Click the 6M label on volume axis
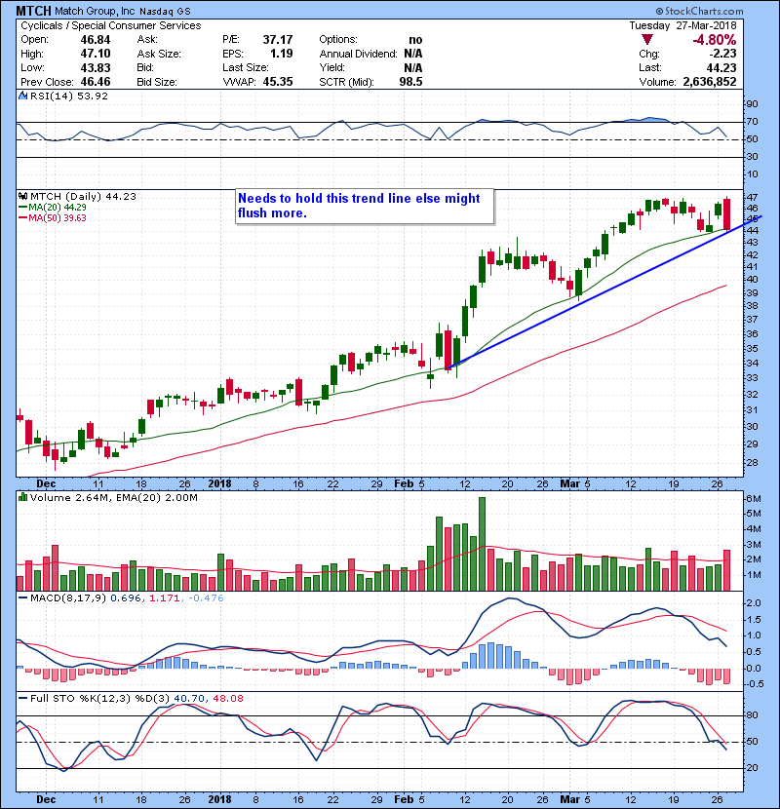The image size is (780, 809). [753, 498]
